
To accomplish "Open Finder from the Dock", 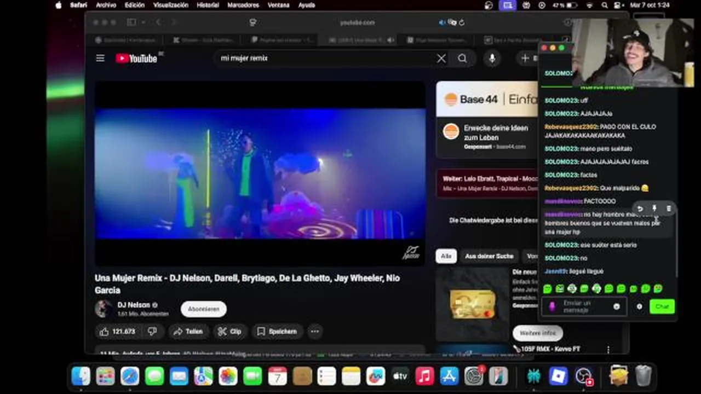I will 81,376.
